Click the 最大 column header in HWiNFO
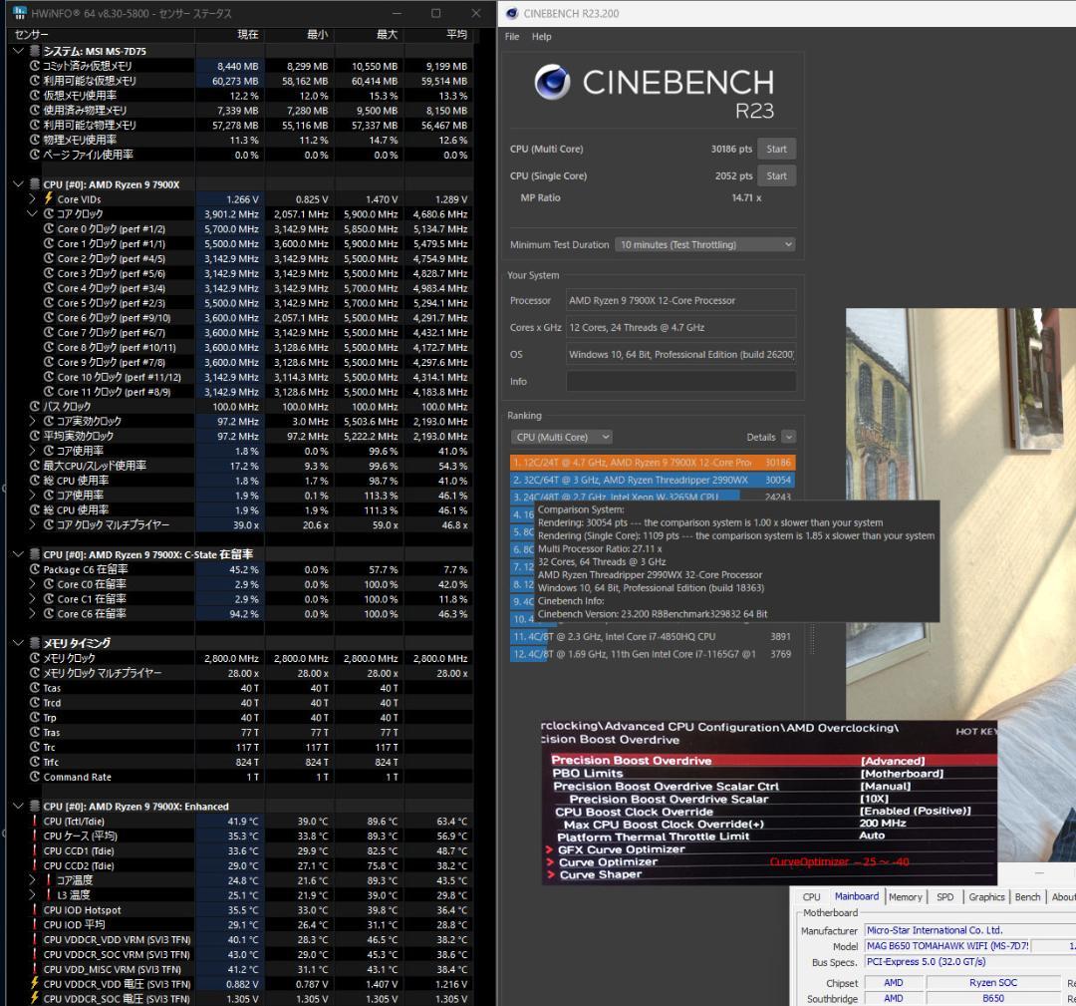This screenshot has height=1006, width=1076. pos(370,34)
